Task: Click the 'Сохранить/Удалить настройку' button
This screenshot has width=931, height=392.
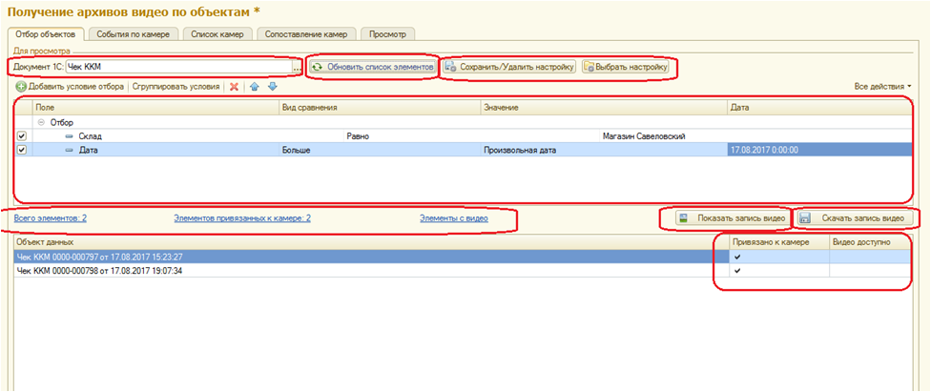Action: coord(509,67)
